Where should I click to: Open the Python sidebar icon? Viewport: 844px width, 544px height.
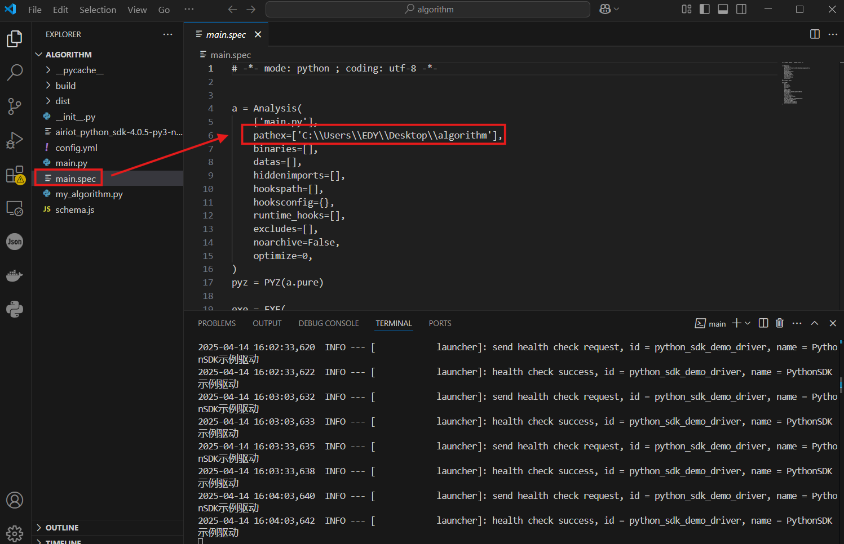click(x=15, y=309)
